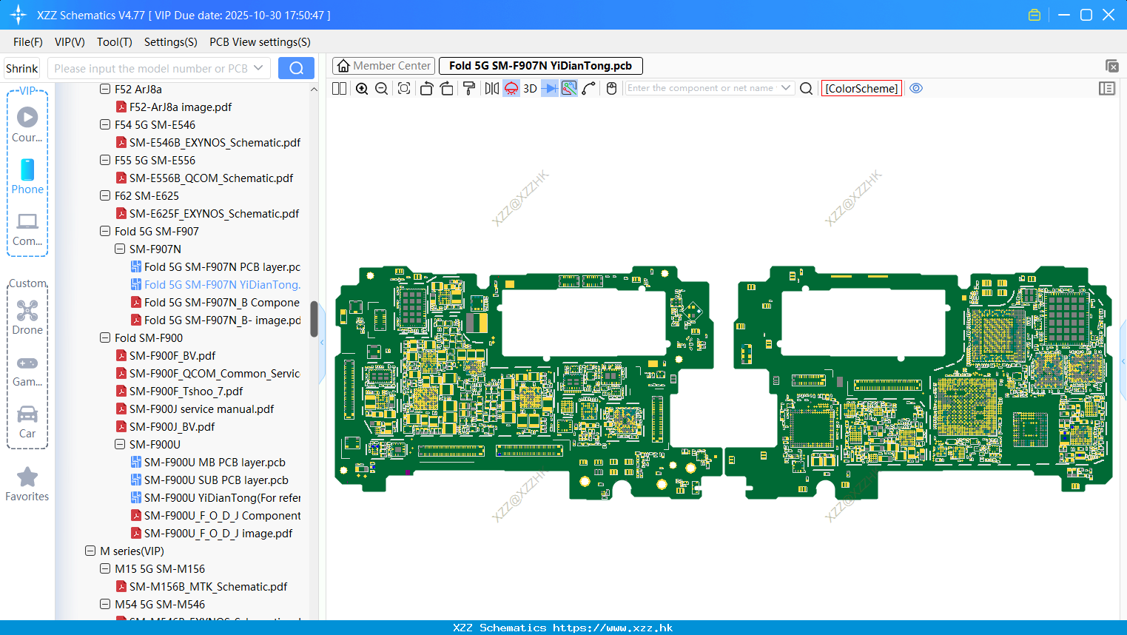Screen dimensions: 1127x635
Task: Select the connection line curve tool
Action: (589, 88)
